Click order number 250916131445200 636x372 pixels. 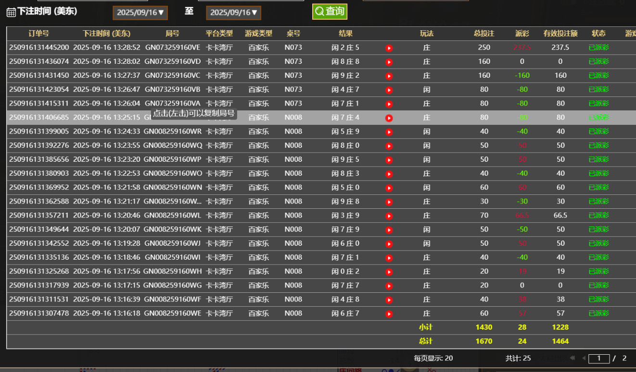tap(39, 48)
